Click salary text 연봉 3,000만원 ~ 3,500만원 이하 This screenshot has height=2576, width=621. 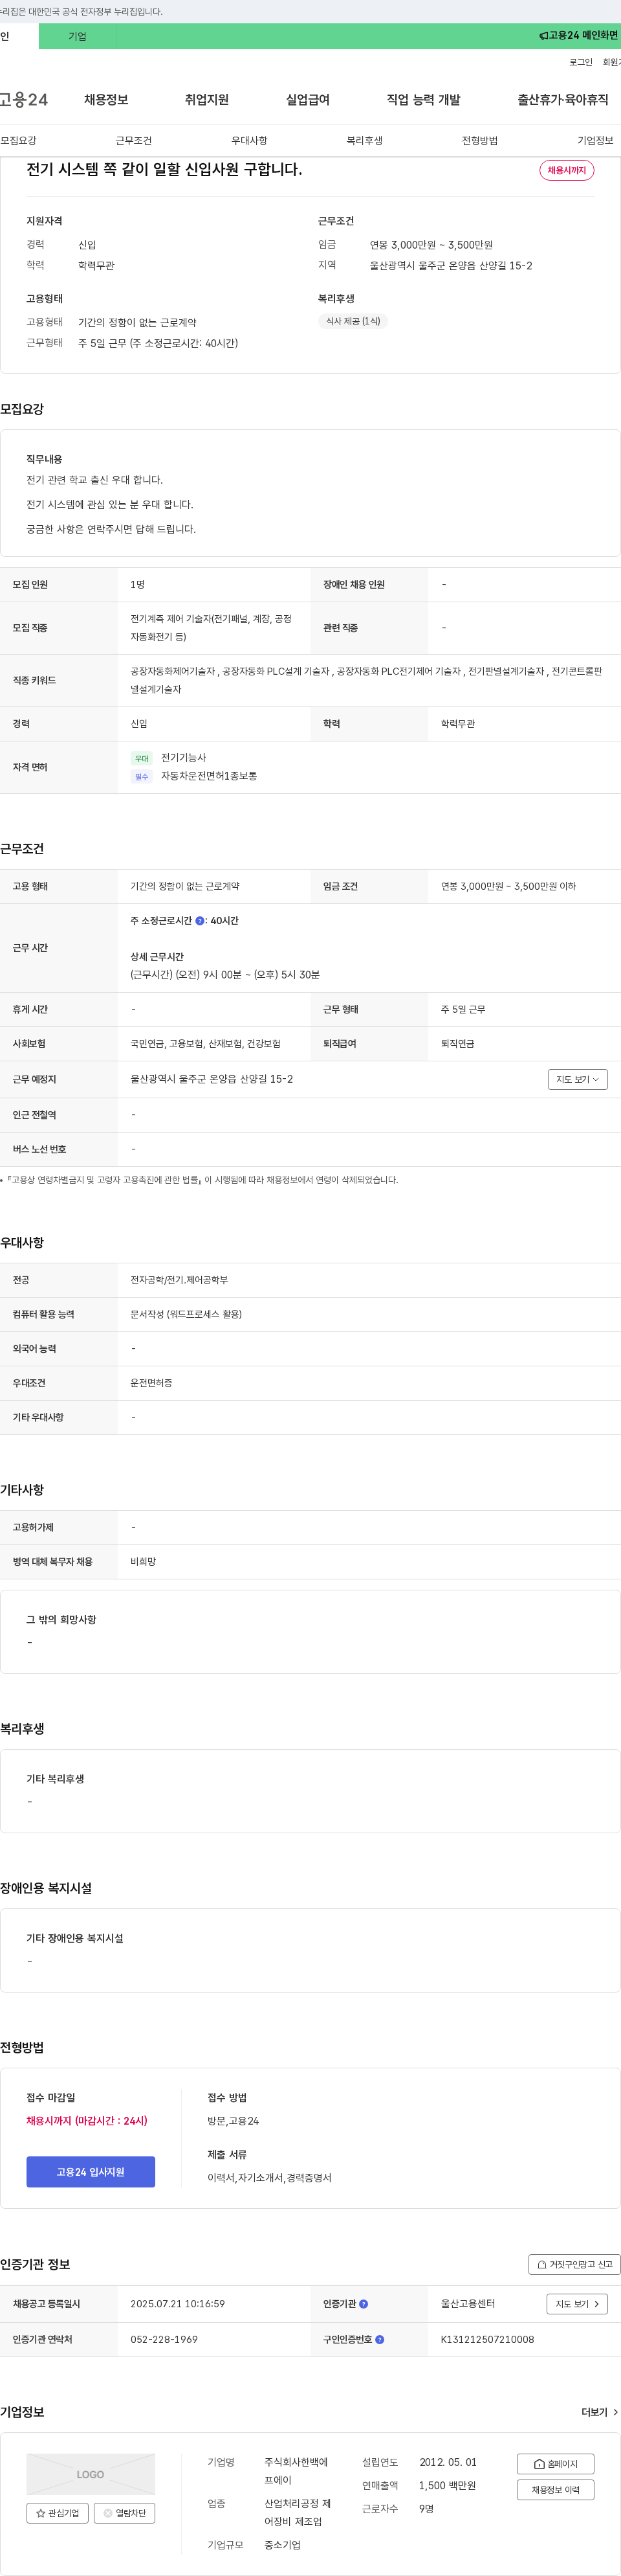[x=508, y=886]
